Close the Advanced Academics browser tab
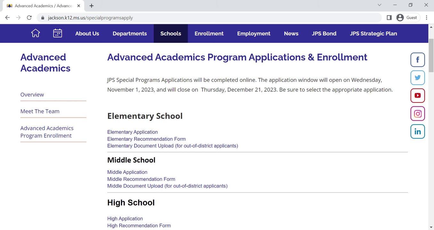The height and width of the screenshot is (230, 434). pos(78,6)
